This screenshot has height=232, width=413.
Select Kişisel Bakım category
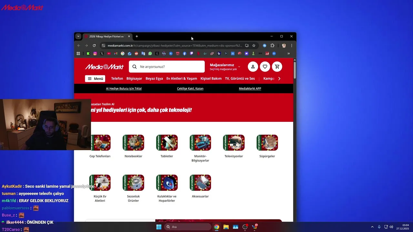(x=211, y=79)
